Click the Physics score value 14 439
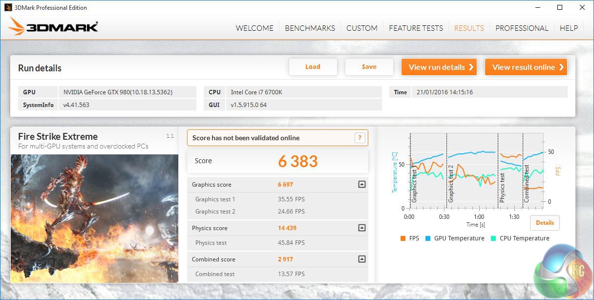The height and width of the screenshot is (300, 594). tap(287, 228)
